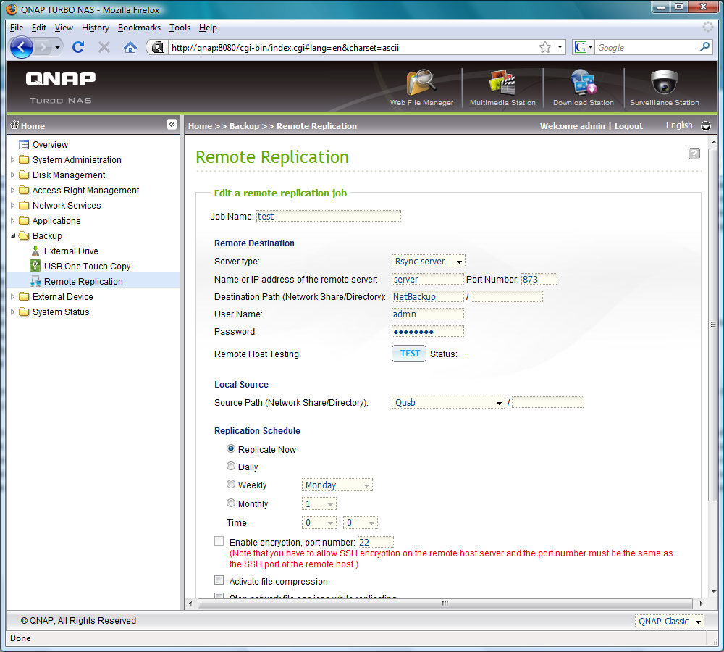Open the Time hour dropdown
Screen dimensions: 724x652
pos(319,522)
